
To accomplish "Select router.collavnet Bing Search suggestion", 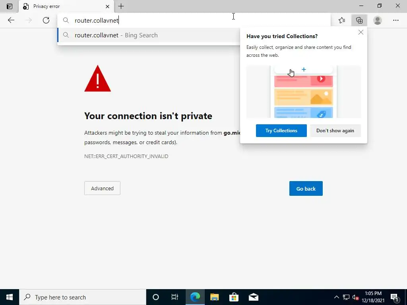I will (149, 35).
